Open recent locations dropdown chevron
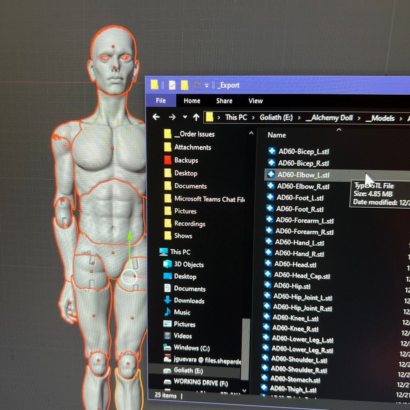The height and width of the screenshot is (410, 410). (x=185, y=117)
